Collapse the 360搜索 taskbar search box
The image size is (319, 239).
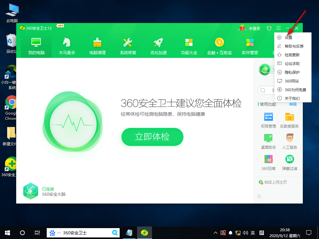[x=59, y=232]
